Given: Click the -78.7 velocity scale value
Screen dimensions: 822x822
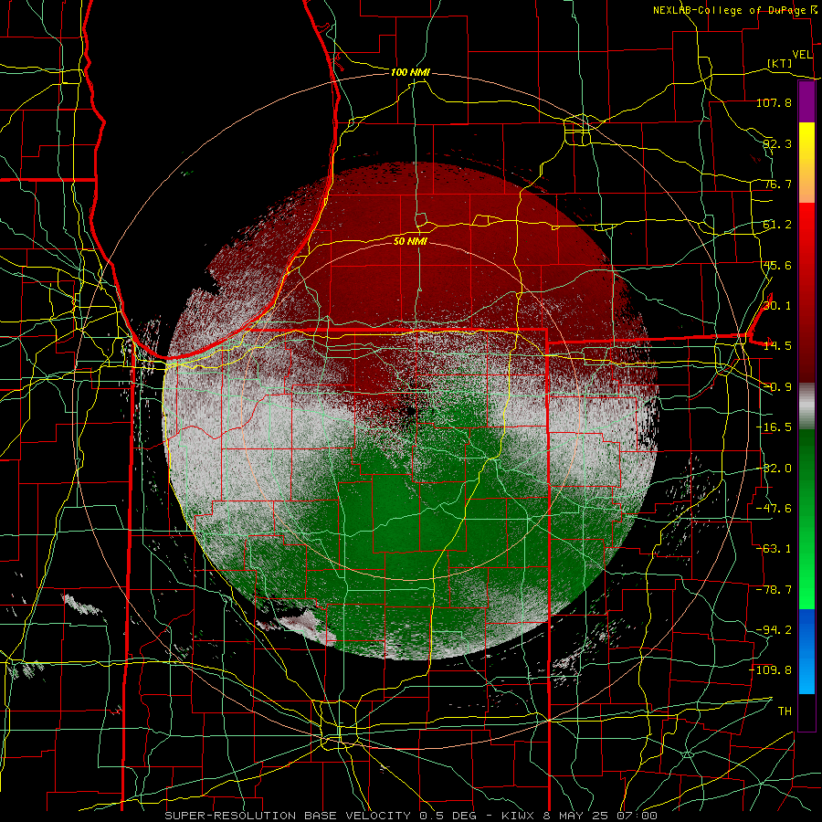Looking at the screenshot, I should 774,590.
